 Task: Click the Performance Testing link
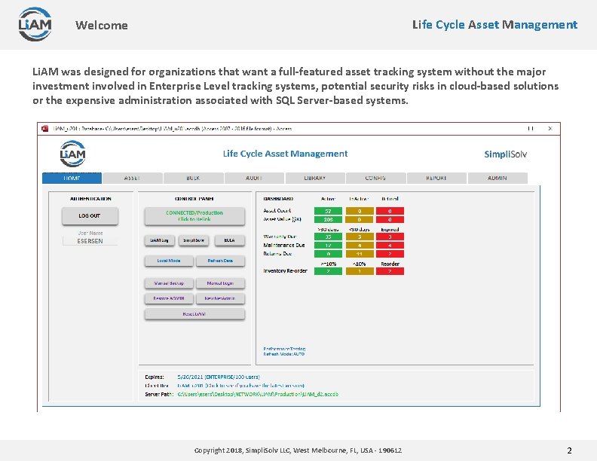pos(284,349)
